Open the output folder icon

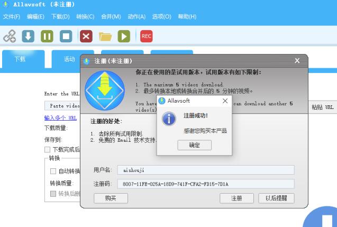pyautogui.click(x=105, y=37)
